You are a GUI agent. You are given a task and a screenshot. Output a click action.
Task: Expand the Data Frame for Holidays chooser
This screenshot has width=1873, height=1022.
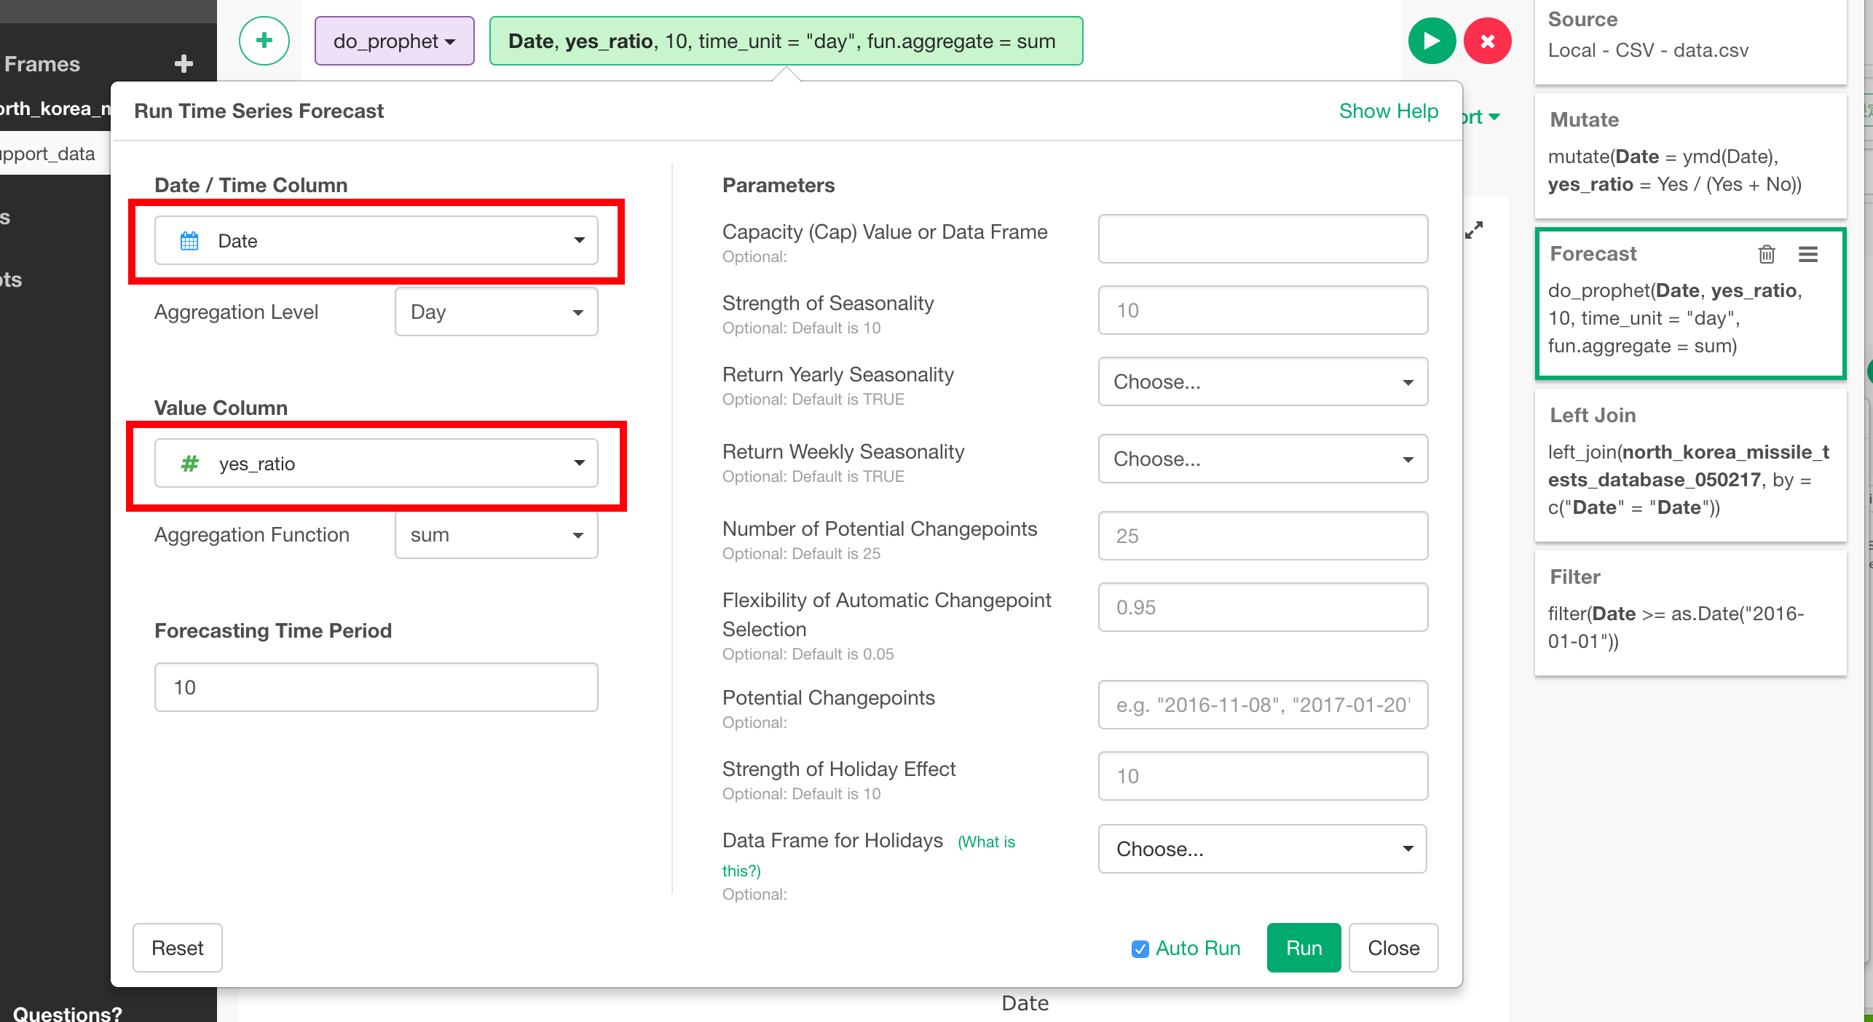pyautogui.click(x=1263, y=848)
